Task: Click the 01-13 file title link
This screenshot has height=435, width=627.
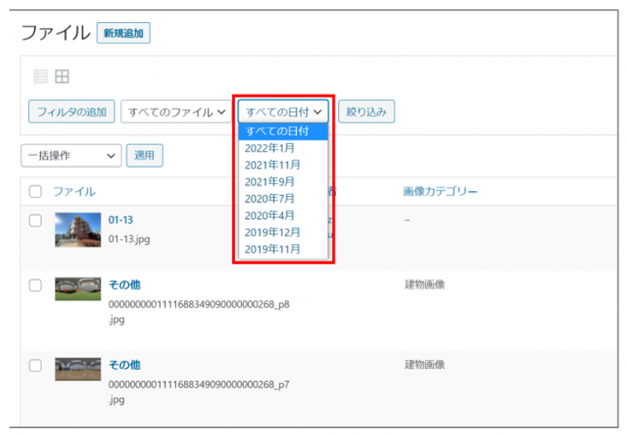Action: (121, 220)
